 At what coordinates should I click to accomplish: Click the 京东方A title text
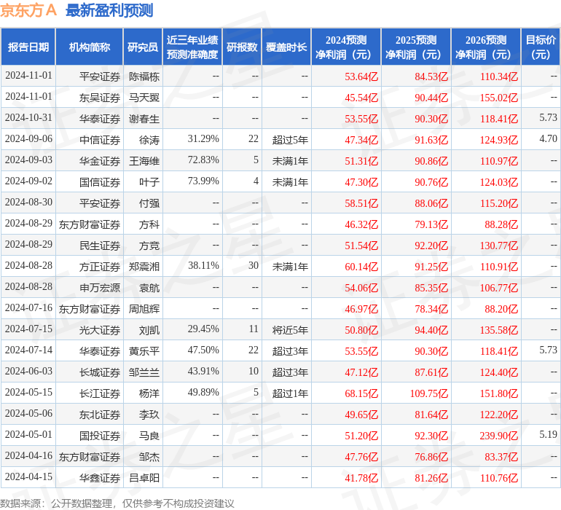tap(28, 10)
